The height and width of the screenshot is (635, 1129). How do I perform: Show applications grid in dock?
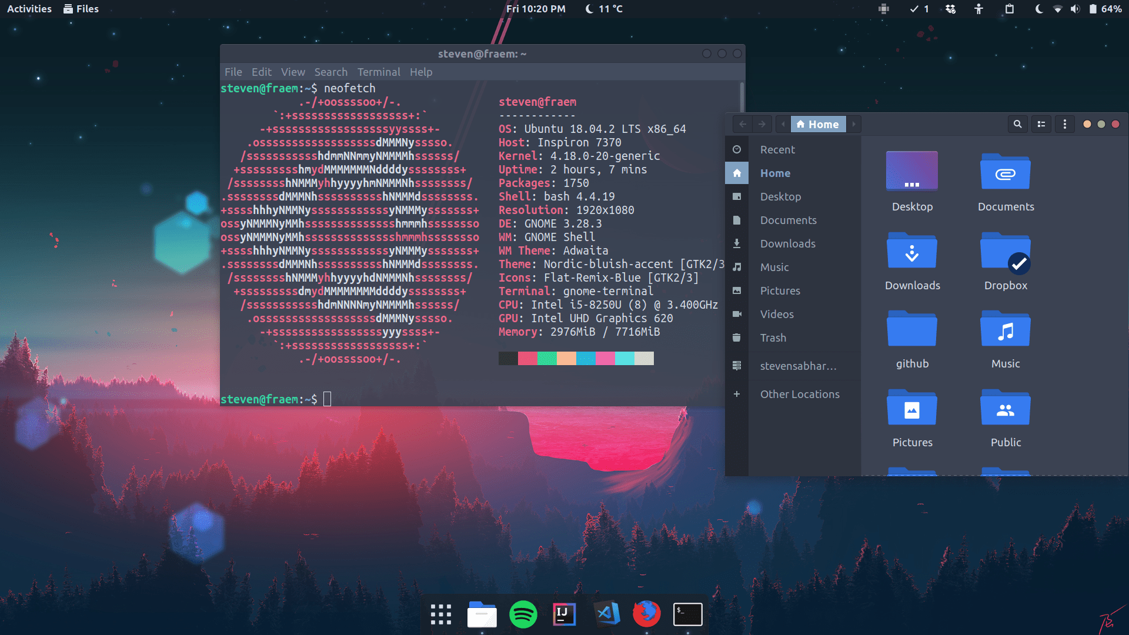tap(440, 614)
